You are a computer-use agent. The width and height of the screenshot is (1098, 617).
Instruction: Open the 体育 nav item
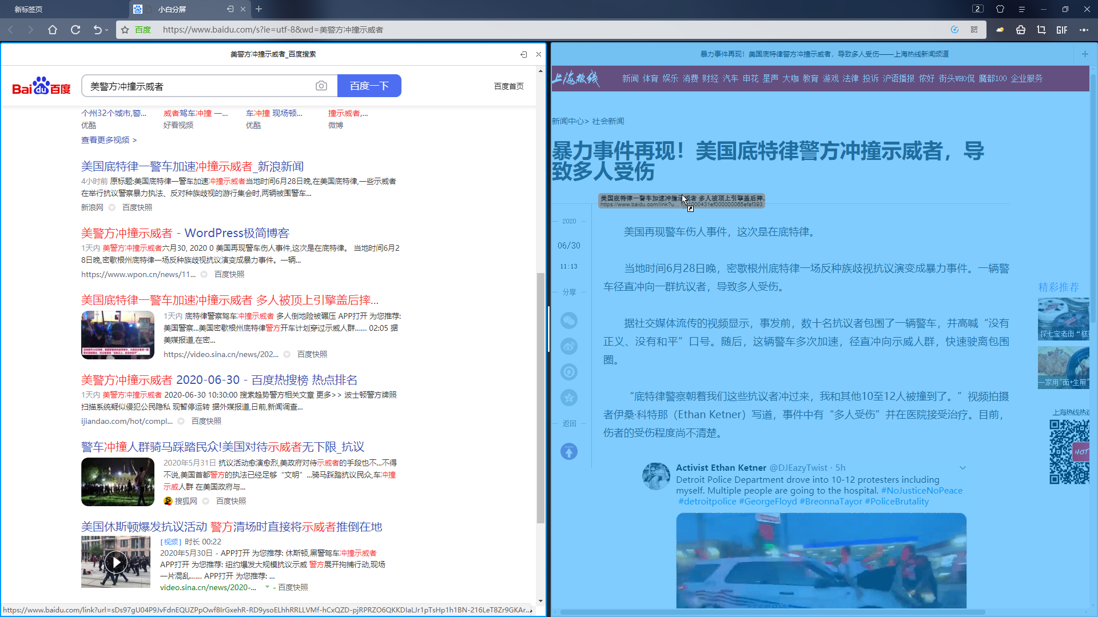(x=650, y=78)
